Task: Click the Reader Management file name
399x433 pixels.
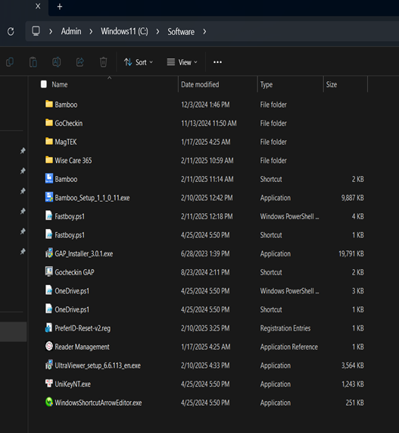Action: click(82, 347)
